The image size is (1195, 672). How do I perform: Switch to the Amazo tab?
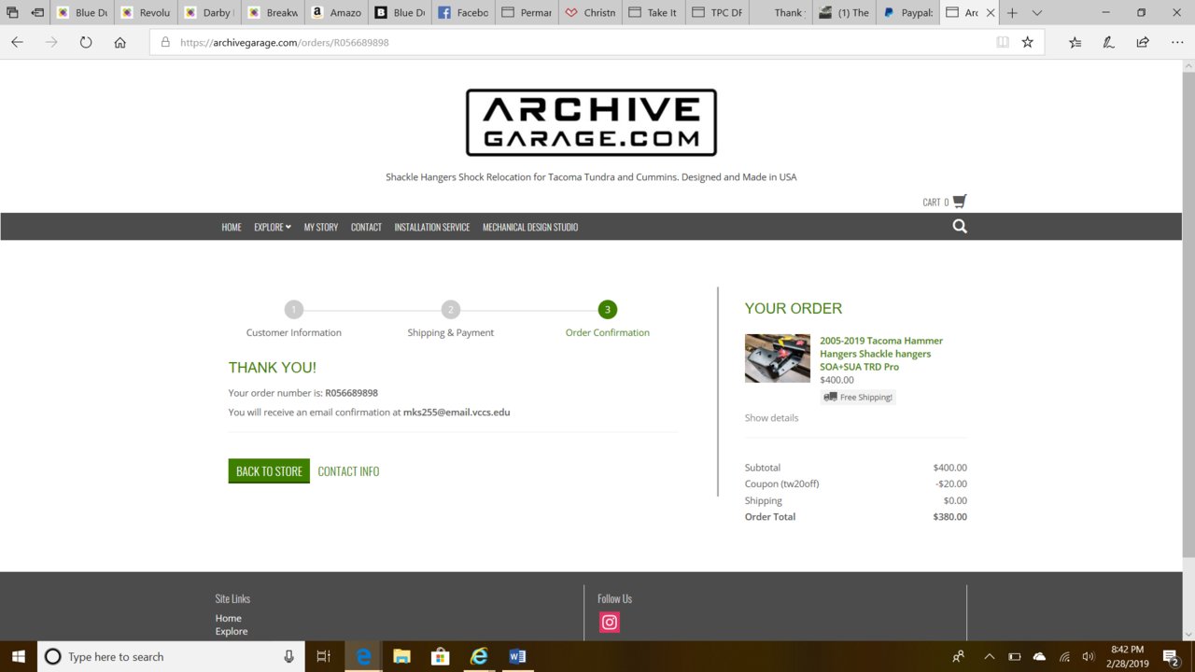(335, 13)
